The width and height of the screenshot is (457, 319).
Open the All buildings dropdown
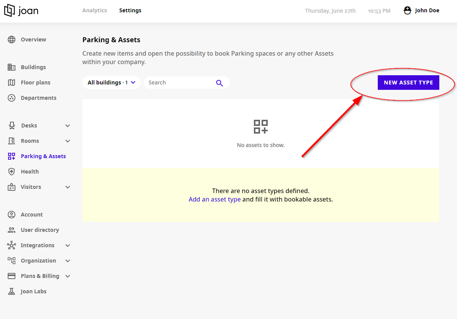(111, 82)
